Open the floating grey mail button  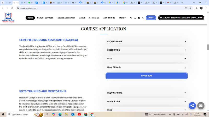coord(201,106)
